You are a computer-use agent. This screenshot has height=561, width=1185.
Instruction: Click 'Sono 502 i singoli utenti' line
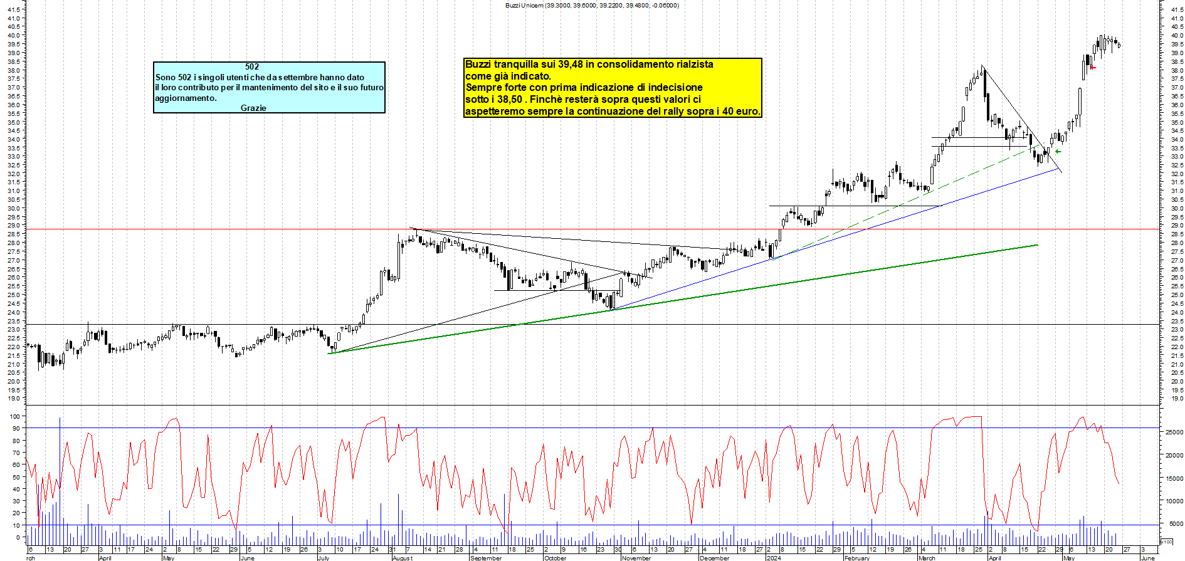260,77
